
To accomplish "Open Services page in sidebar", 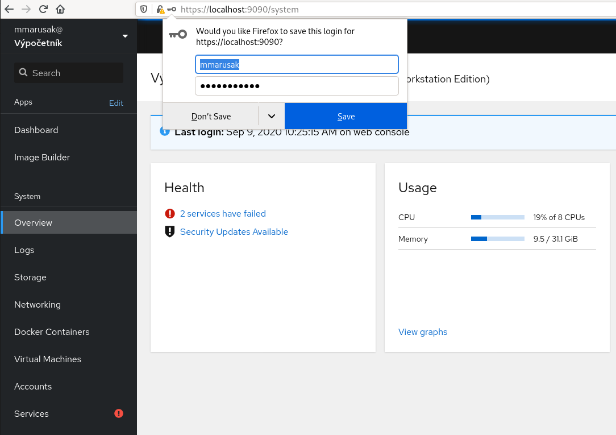I will pyautogui.click(x=69, y=414).
